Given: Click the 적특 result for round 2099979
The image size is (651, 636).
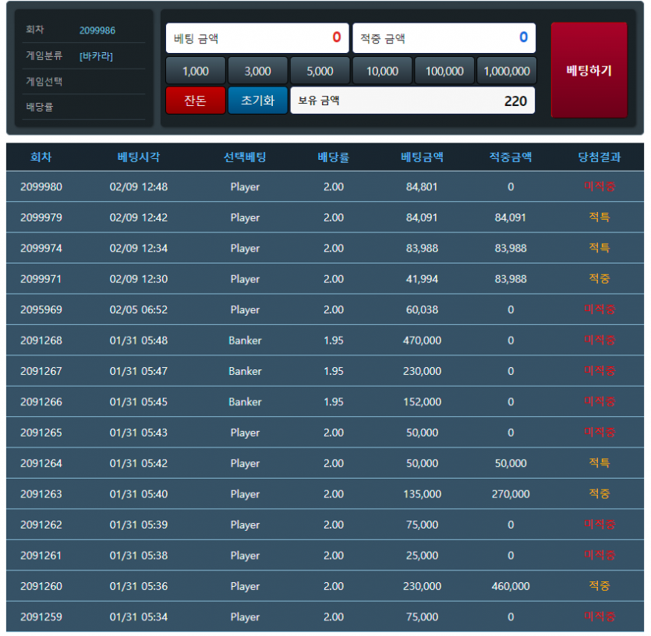Looking at the screenshot, I should point(599,217).
